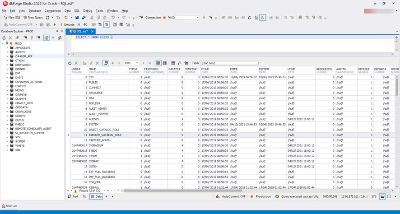Toggle the grid view mode button
This screenshot has height=214, width=400.
tap(158, 63)
